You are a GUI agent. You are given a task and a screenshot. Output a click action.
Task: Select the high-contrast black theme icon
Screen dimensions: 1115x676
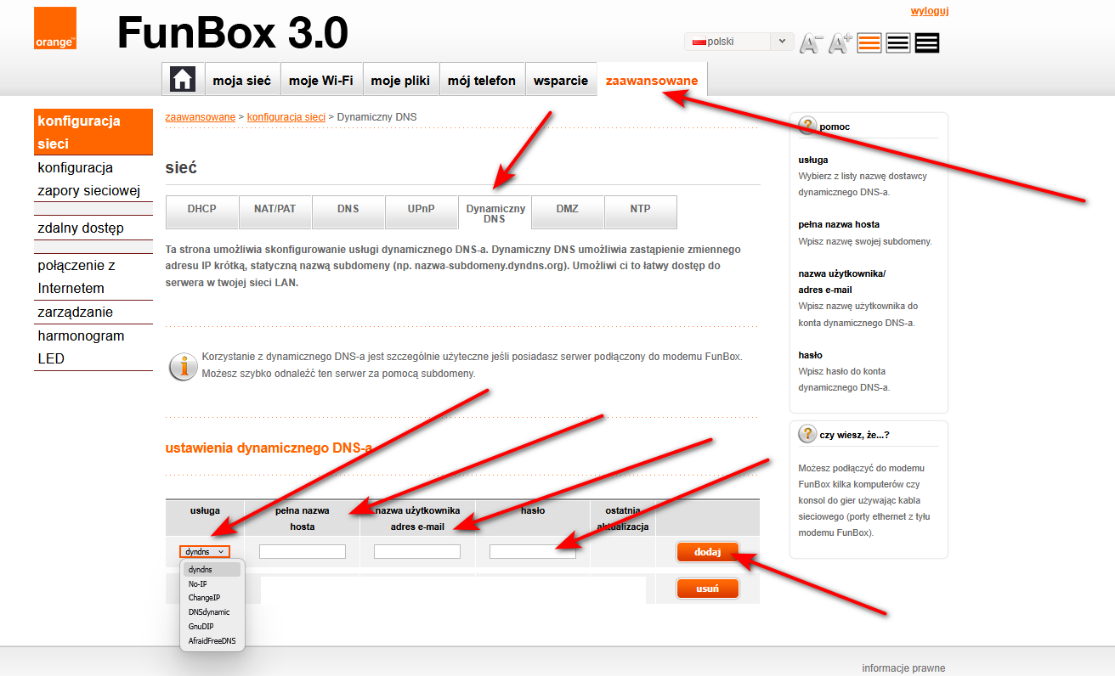click(927, 43)
